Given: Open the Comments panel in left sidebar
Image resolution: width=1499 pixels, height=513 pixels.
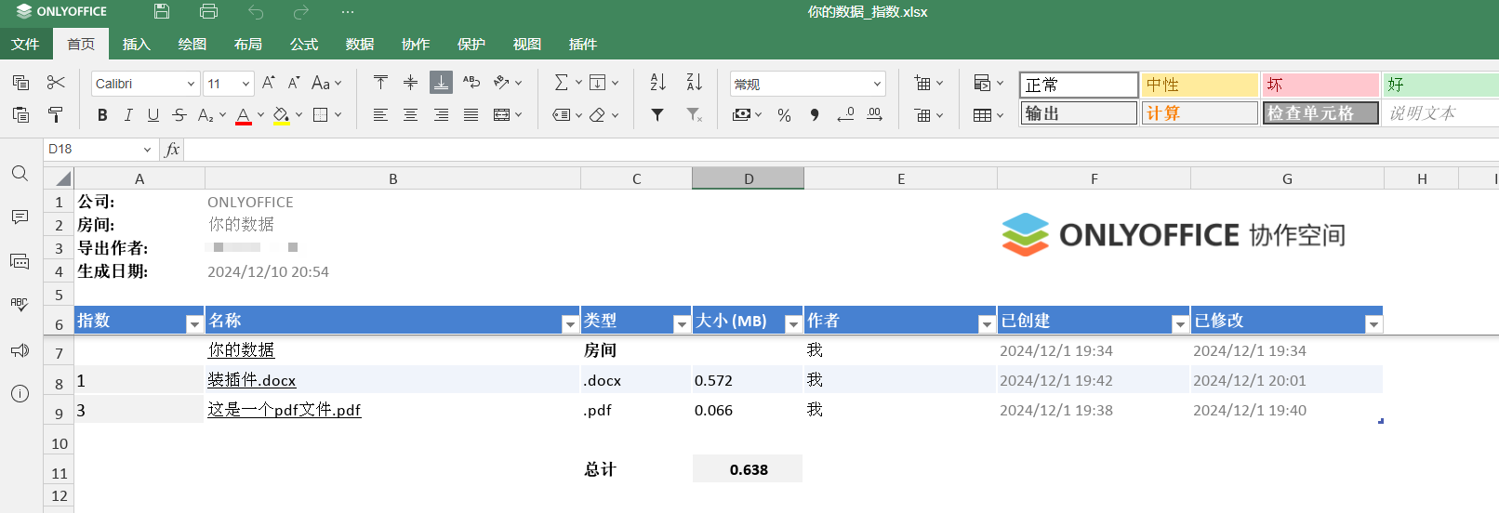Looking at the screenshot, I should tap(20, 217).
